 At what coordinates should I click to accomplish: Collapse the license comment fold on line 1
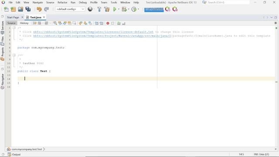pos(14,28)
